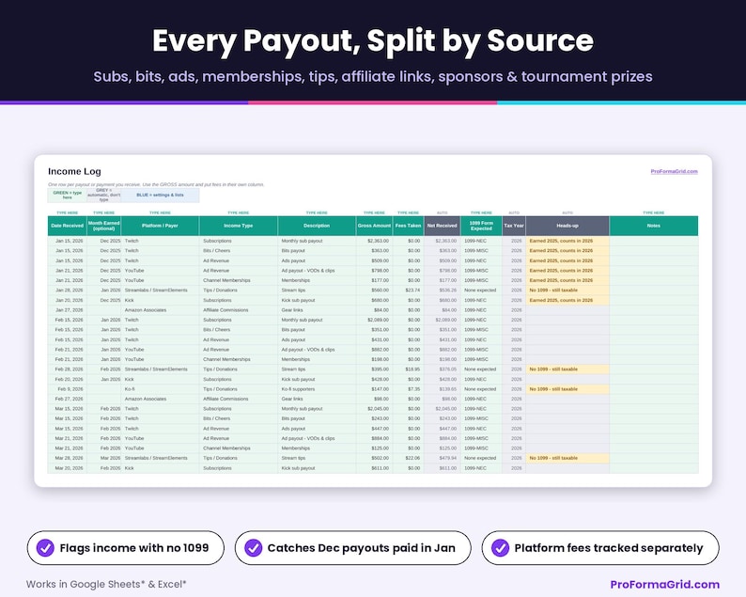Click the '$147.00' gross amount cell
746x597 pixels.
[375, 389]
